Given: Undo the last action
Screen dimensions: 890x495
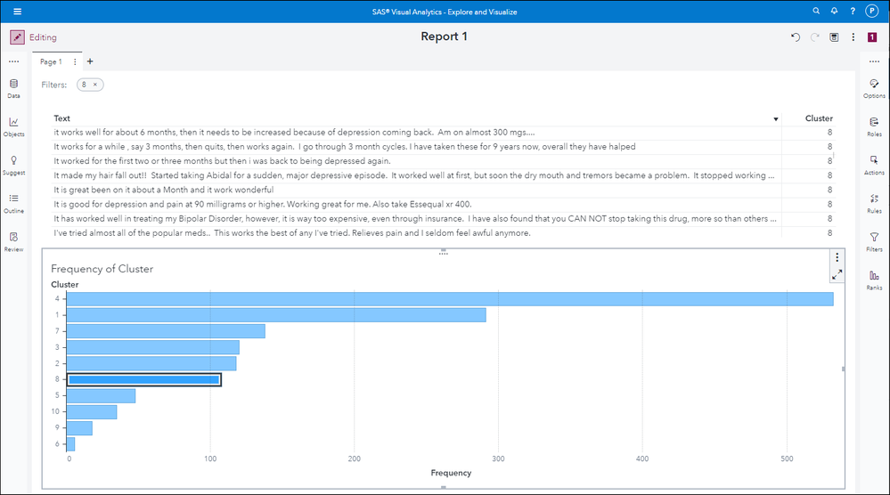Looking at the screenshot, I should coord(796,37).
